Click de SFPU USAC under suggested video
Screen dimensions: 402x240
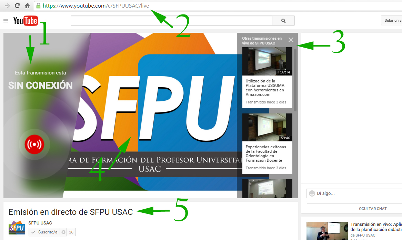(x=363, y=235)
